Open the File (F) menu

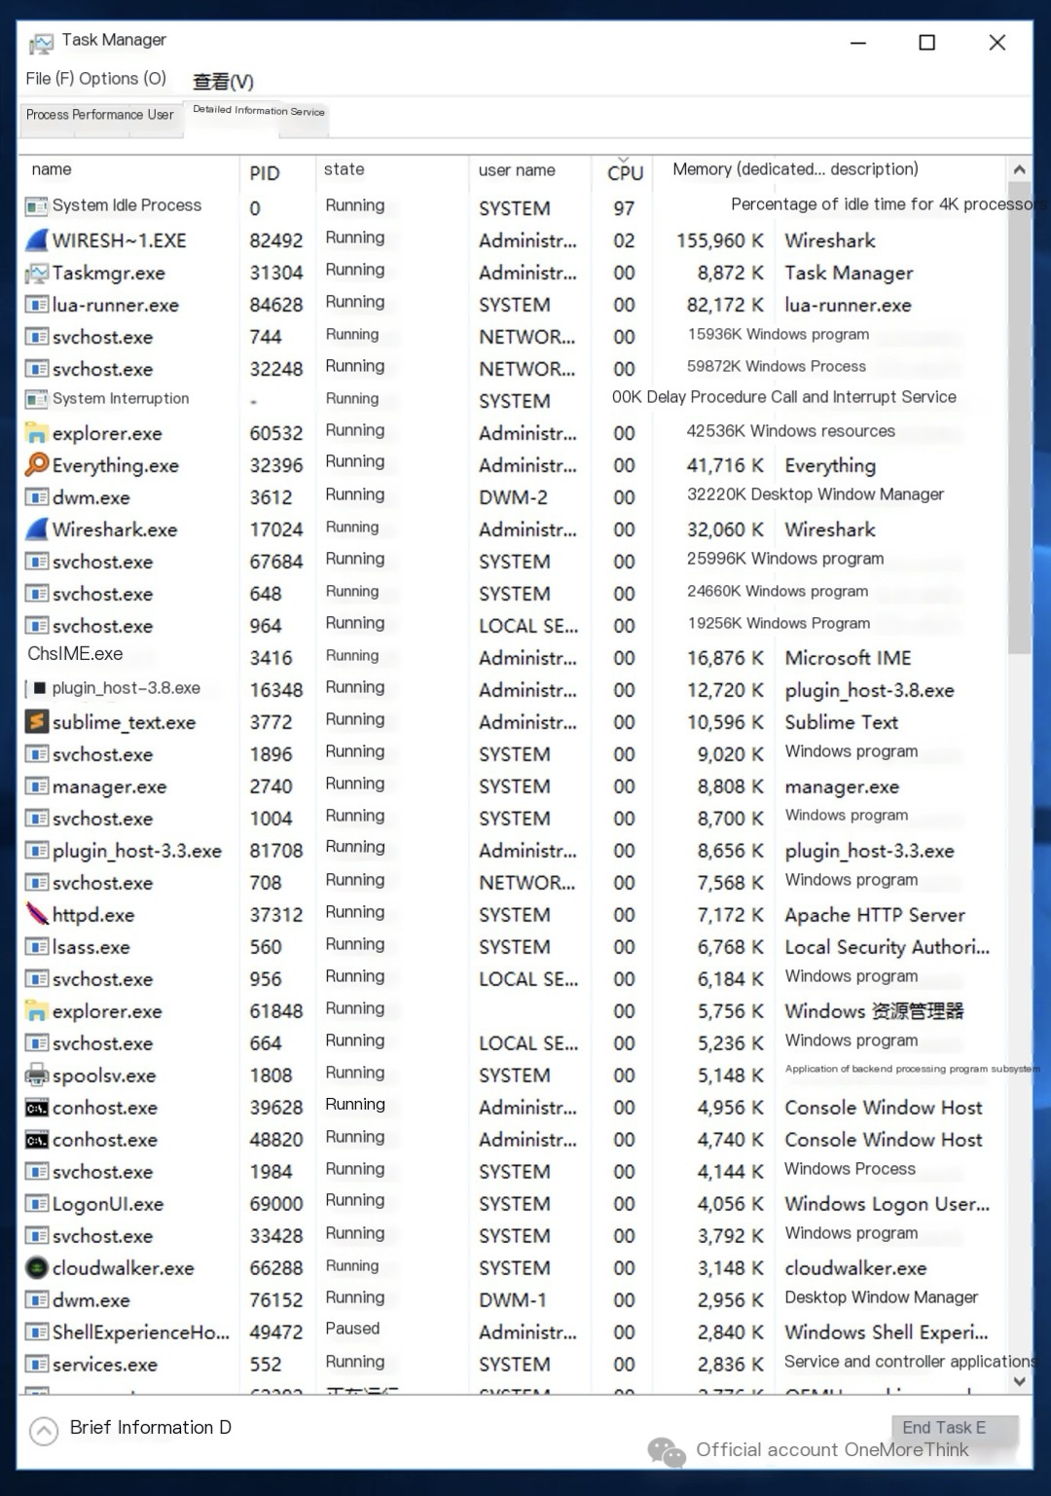(x=51, y=79)
